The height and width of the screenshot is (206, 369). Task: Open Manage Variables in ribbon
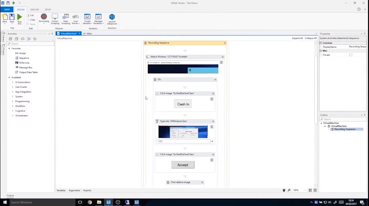(99, 19)
